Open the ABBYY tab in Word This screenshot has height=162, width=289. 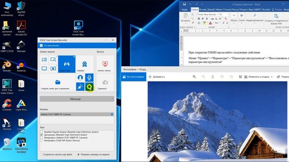point(257,9)
